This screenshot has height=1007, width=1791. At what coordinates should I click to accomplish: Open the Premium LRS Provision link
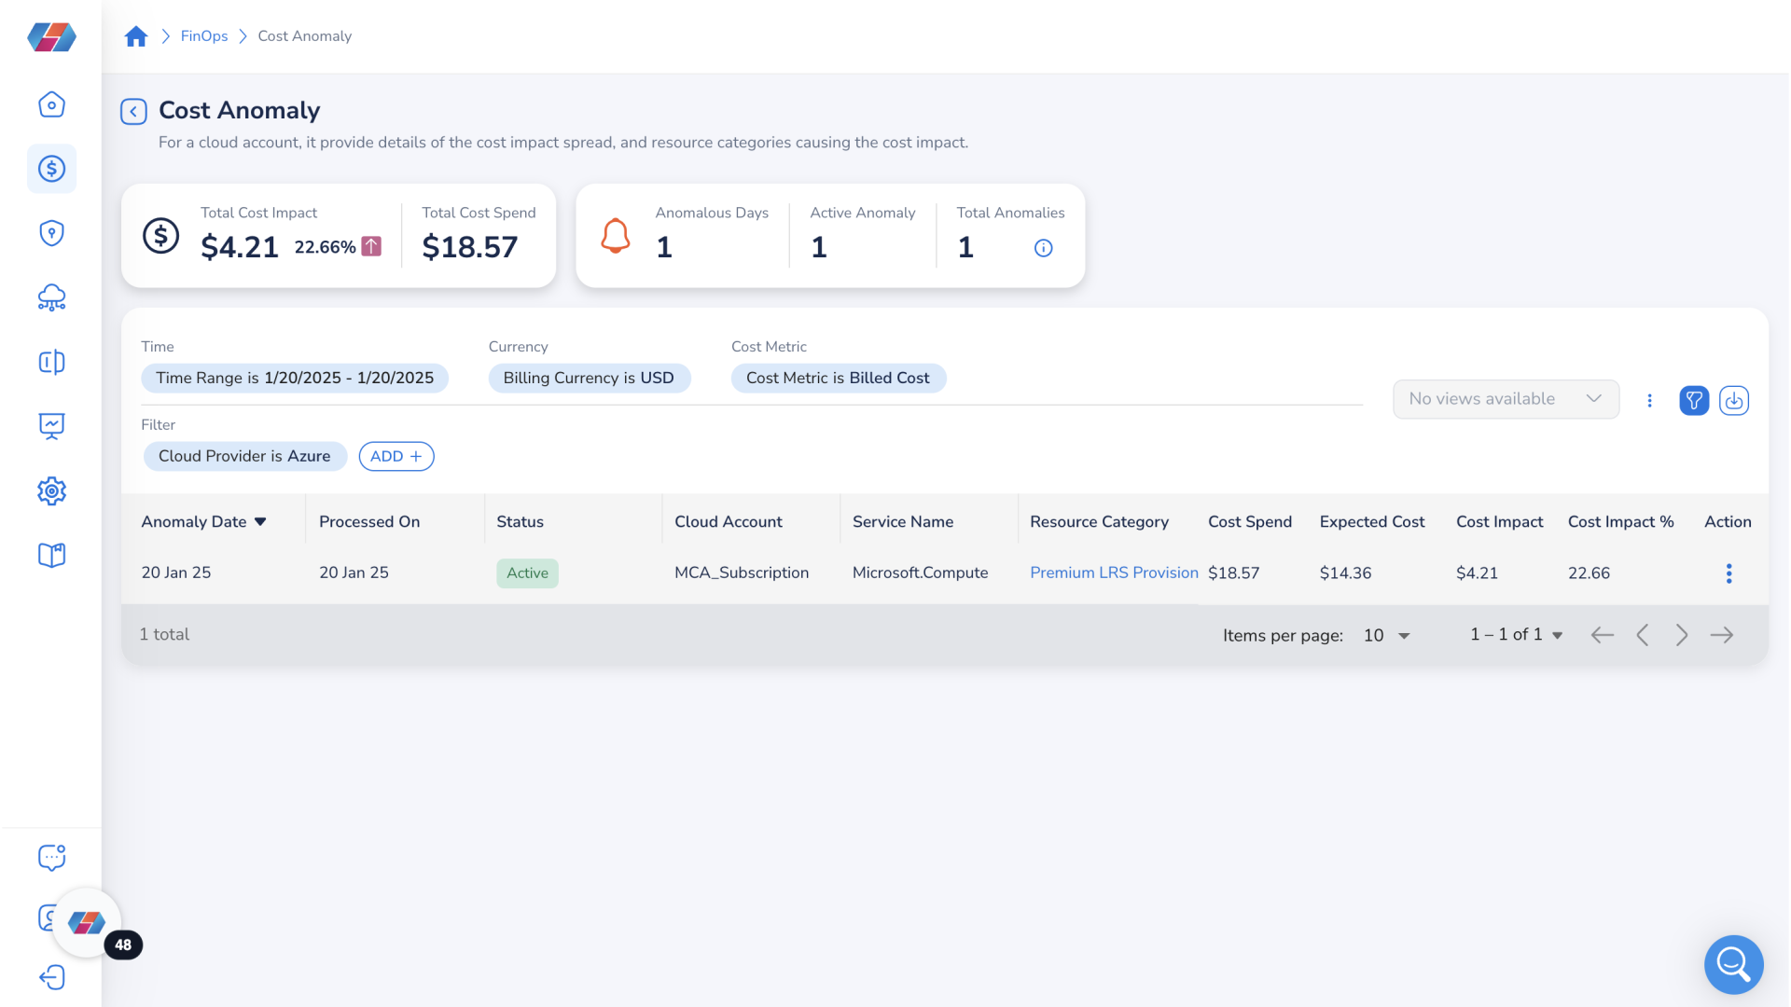1114,572
